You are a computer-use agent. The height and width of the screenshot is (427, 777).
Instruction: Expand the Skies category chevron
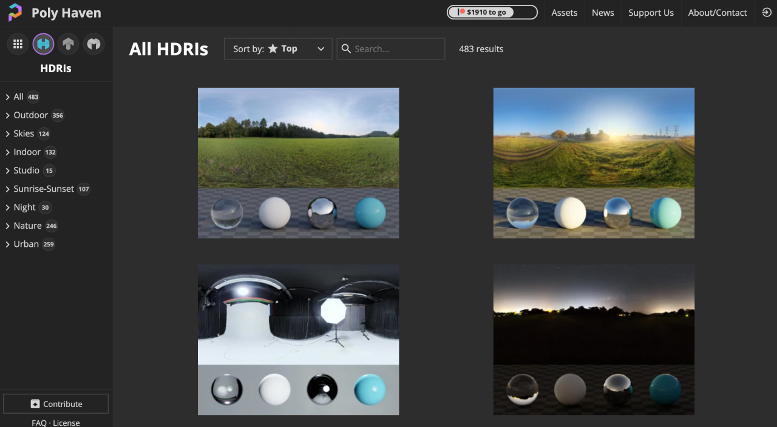(x=7, y=133)
